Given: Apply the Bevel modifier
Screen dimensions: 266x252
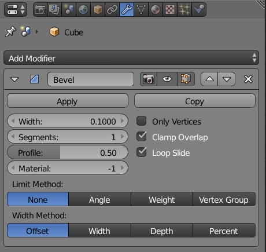Looking at the screenshot, I should coord(68,101).
